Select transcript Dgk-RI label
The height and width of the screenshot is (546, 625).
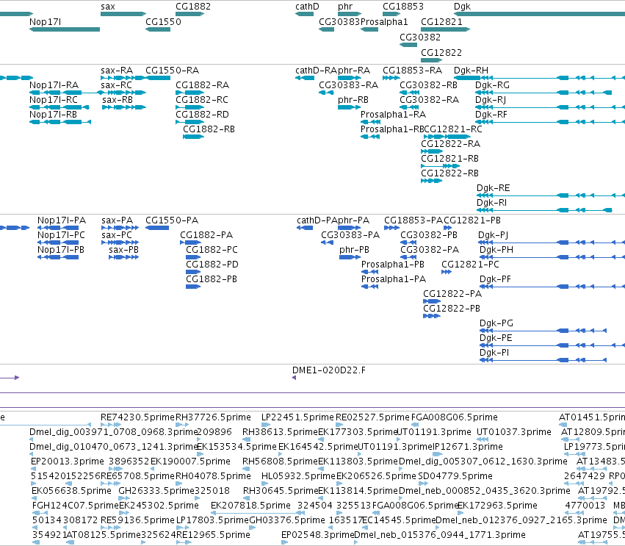pyautogui.click(x=491, y=203)
